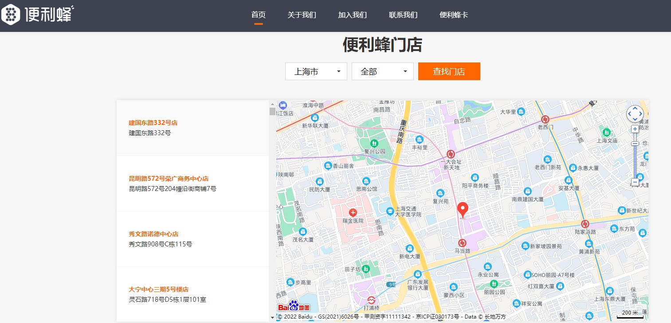
Task: Click the 老西门新苑 residence icon
Action: pos(548,159)
